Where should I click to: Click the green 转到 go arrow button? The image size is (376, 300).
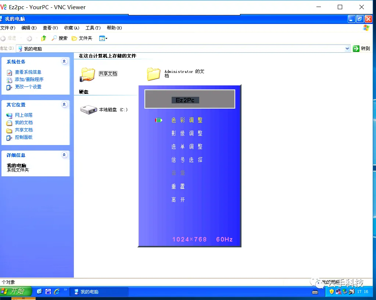pyautogui.click(x=356, y=49)
